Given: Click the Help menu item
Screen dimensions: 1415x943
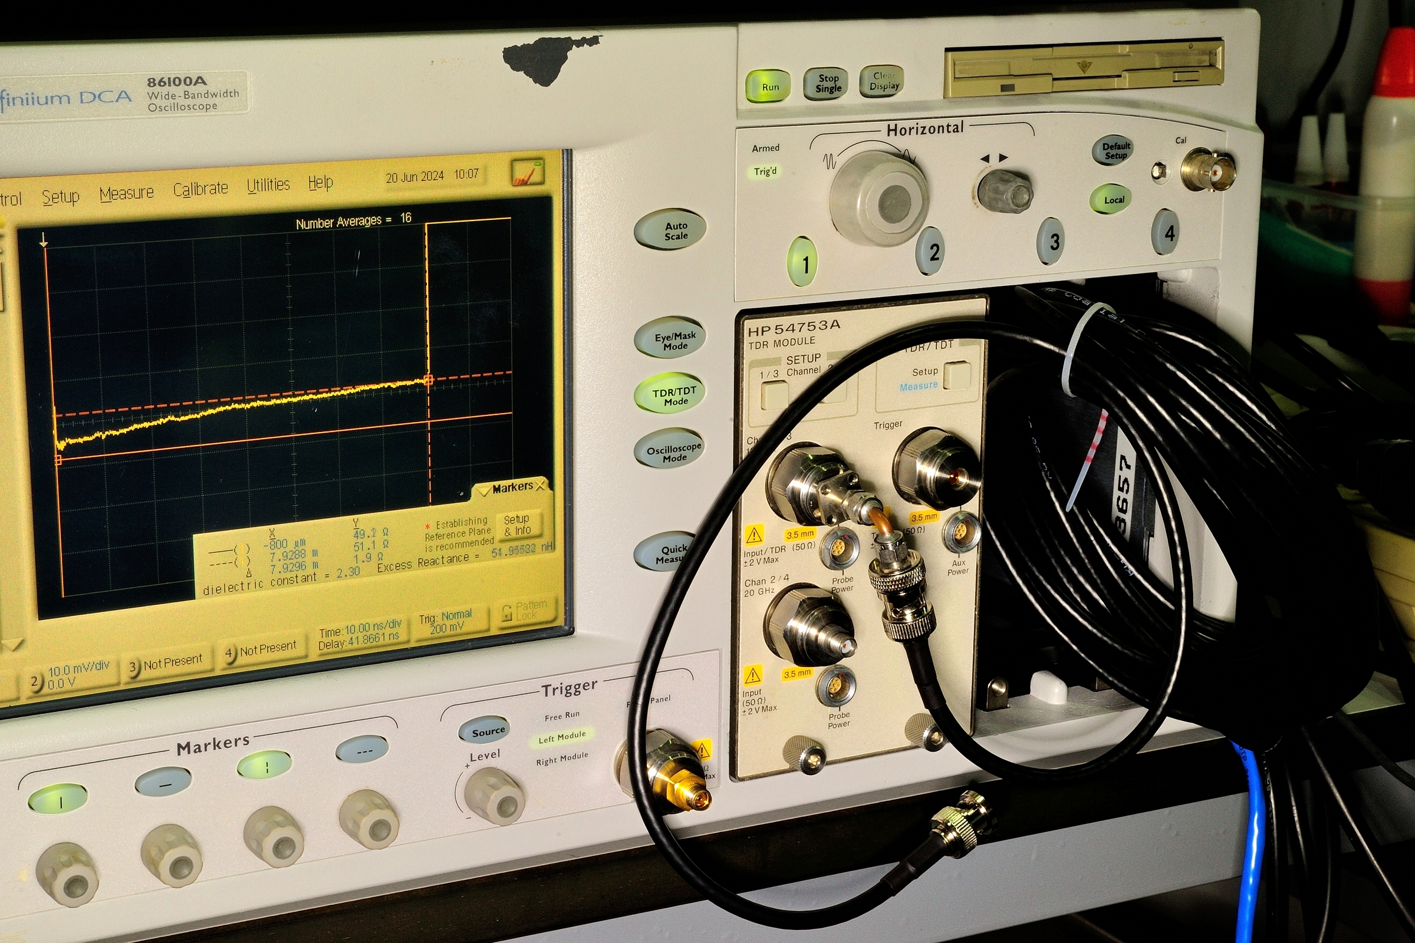Looking at the screenshot, I should tap(320, 182).
